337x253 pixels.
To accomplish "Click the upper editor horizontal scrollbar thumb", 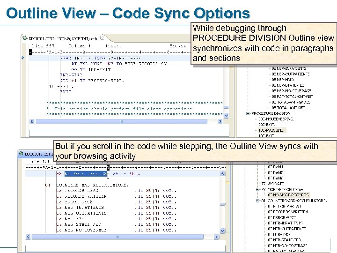I will 121,121.
